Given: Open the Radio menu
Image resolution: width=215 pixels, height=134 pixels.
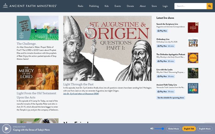Looking at the screenshot, I should [x=81, y=6].
